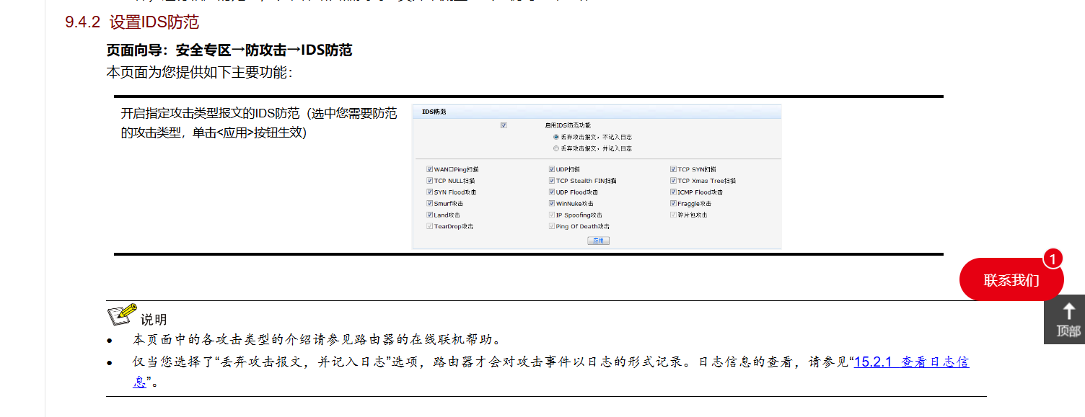The height and width of the screenshot is (417, 1085).
Task: Click the greyed 碎片包攻击 checkbox
Action: [674, 215]
